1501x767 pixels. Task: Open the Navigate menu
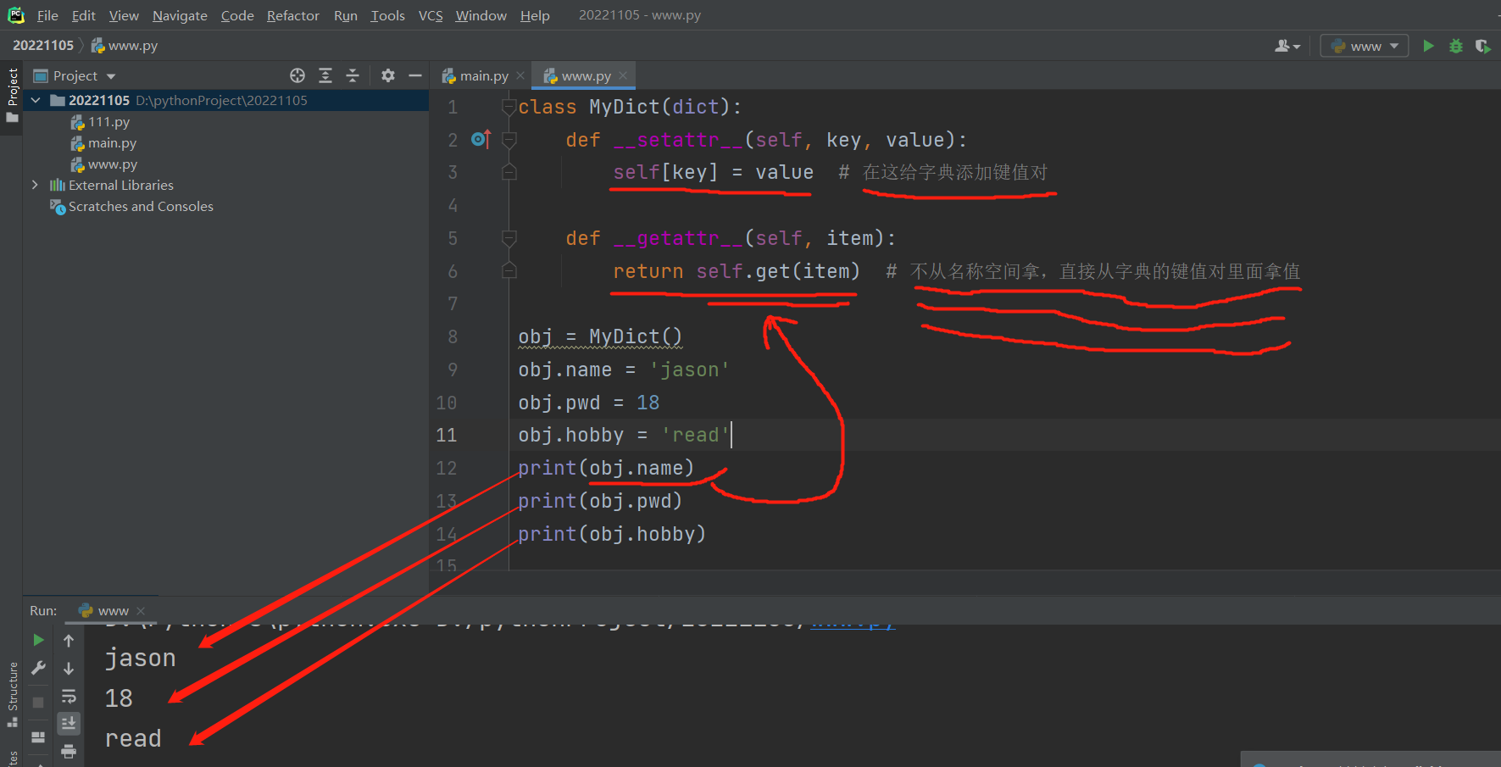pyautogui.click(x=180, y=15)
